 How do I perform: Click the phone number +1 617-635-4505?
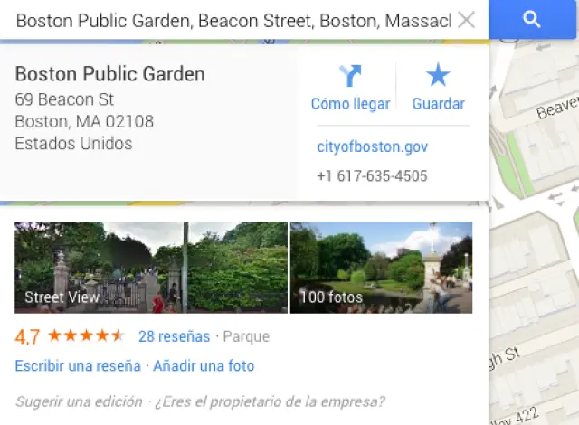372,176
